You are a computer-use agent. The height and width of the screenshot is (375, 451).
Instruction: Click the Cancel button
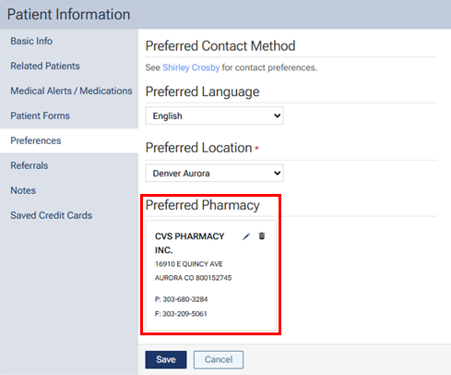coord(219,359)
